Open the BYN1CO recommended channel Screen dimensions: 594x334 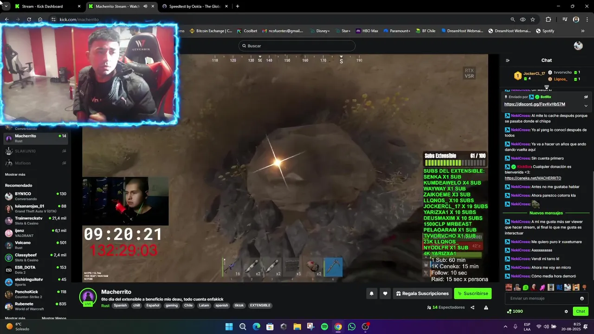[x=36, y=196]
